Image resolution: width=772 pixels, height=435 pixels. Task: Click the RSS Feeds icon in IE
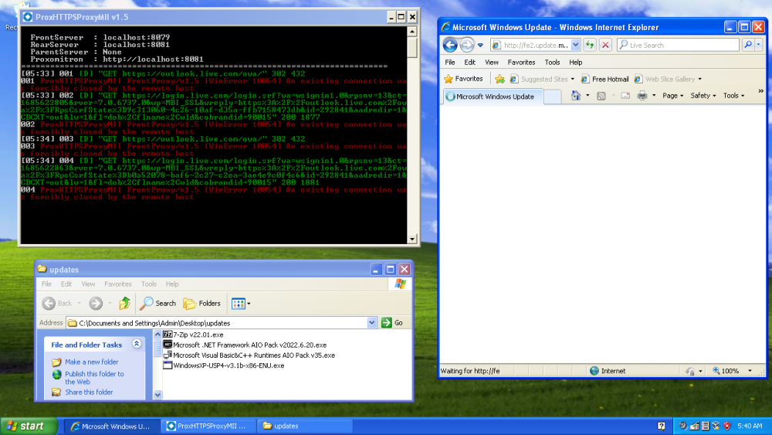click(x=601, y=96)
